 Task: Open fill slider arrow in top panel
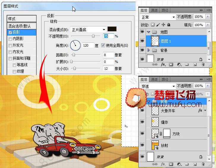(x=208, y=25)
